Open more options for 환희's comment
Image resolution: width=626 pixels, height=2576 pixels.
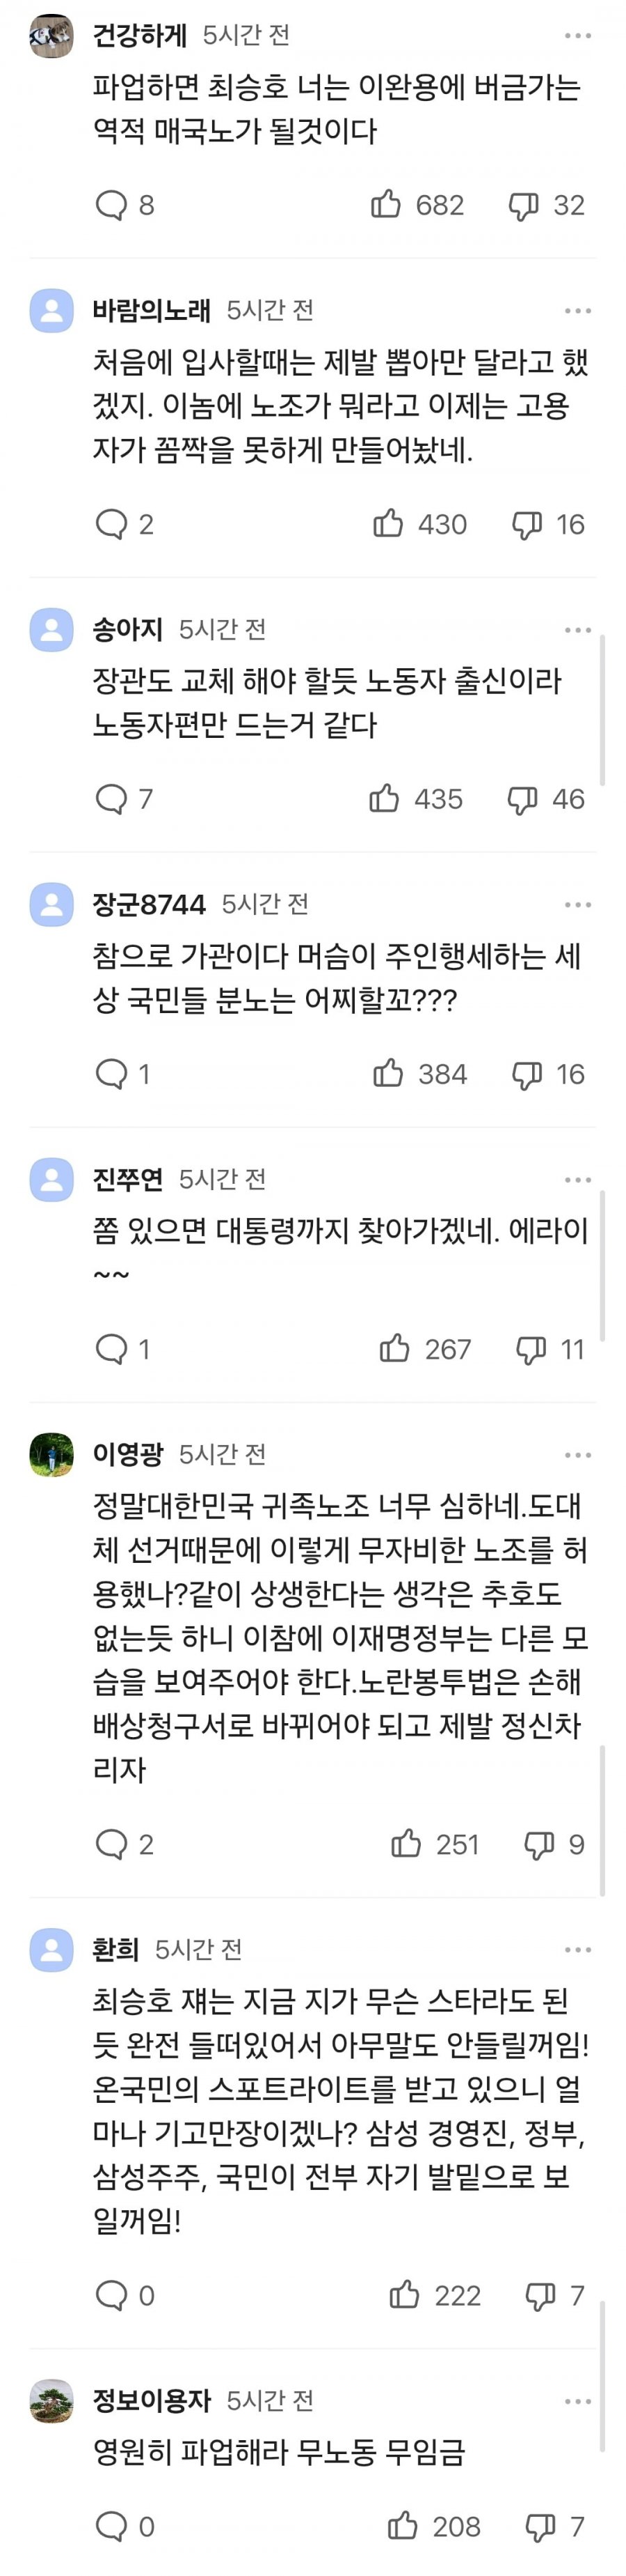click(578, 1950)
